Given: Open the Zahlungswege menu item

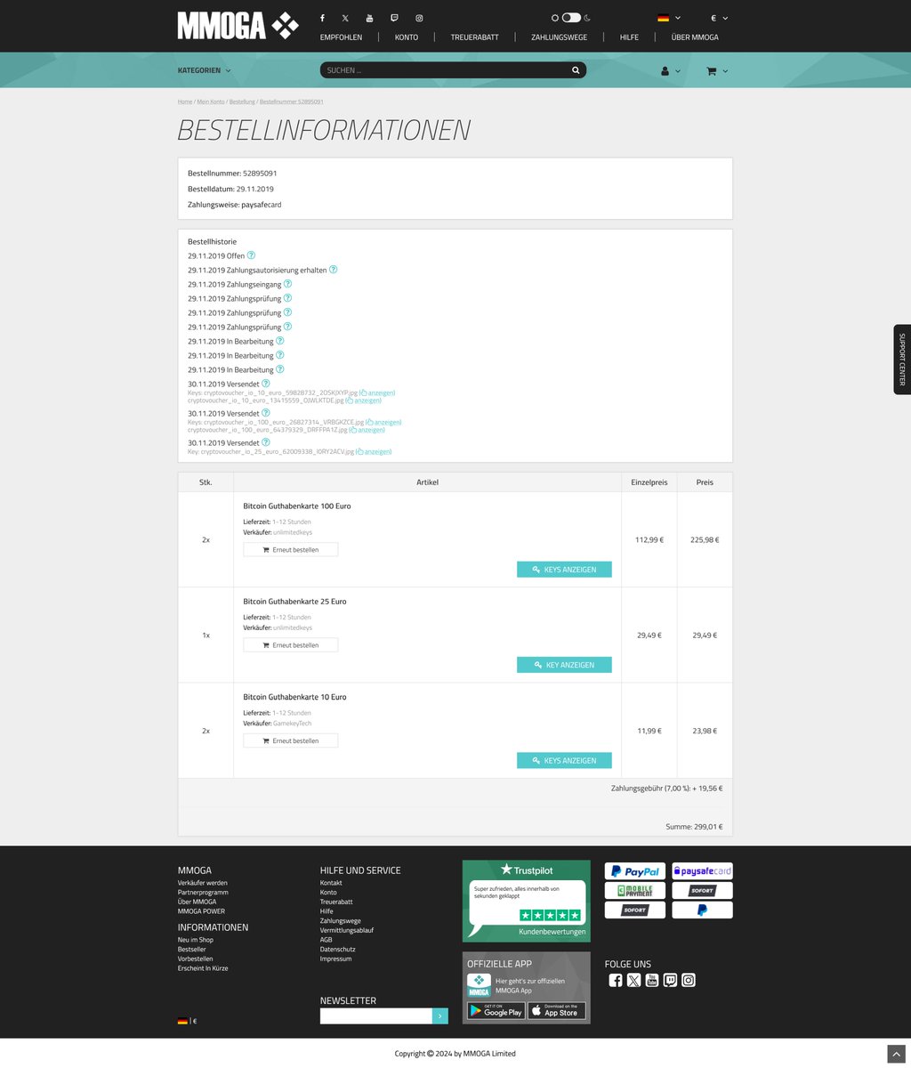Looking at the screenshot, I should 559,37.
